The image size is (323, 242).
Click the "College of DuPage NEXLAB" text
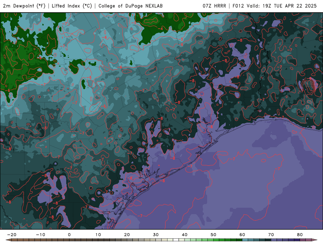tap(130, 6)
